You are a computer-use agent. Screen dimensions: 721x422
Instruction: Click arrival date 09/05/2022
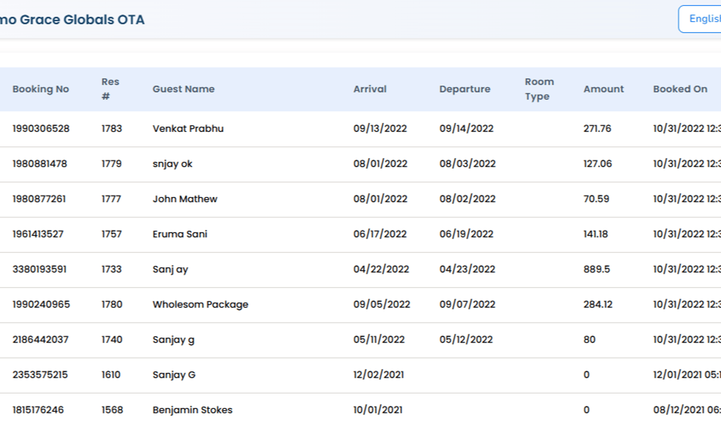point(382,304)
